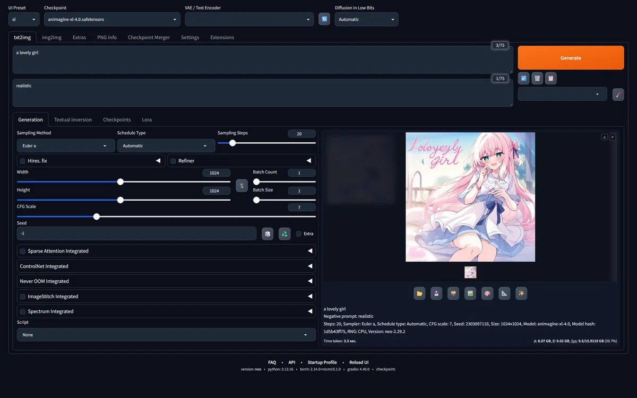Screen dimensions: 637x398
Task: Enable the Refiner checkbox
Action: (173, 161)
